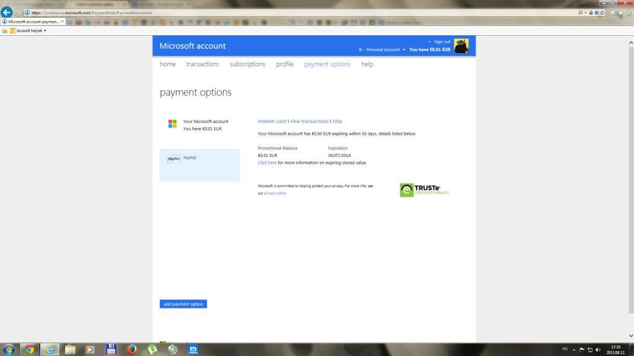The width and height of the screenshot is (634, 356).
Task: Click the address bar URL field
Action: 299,12
